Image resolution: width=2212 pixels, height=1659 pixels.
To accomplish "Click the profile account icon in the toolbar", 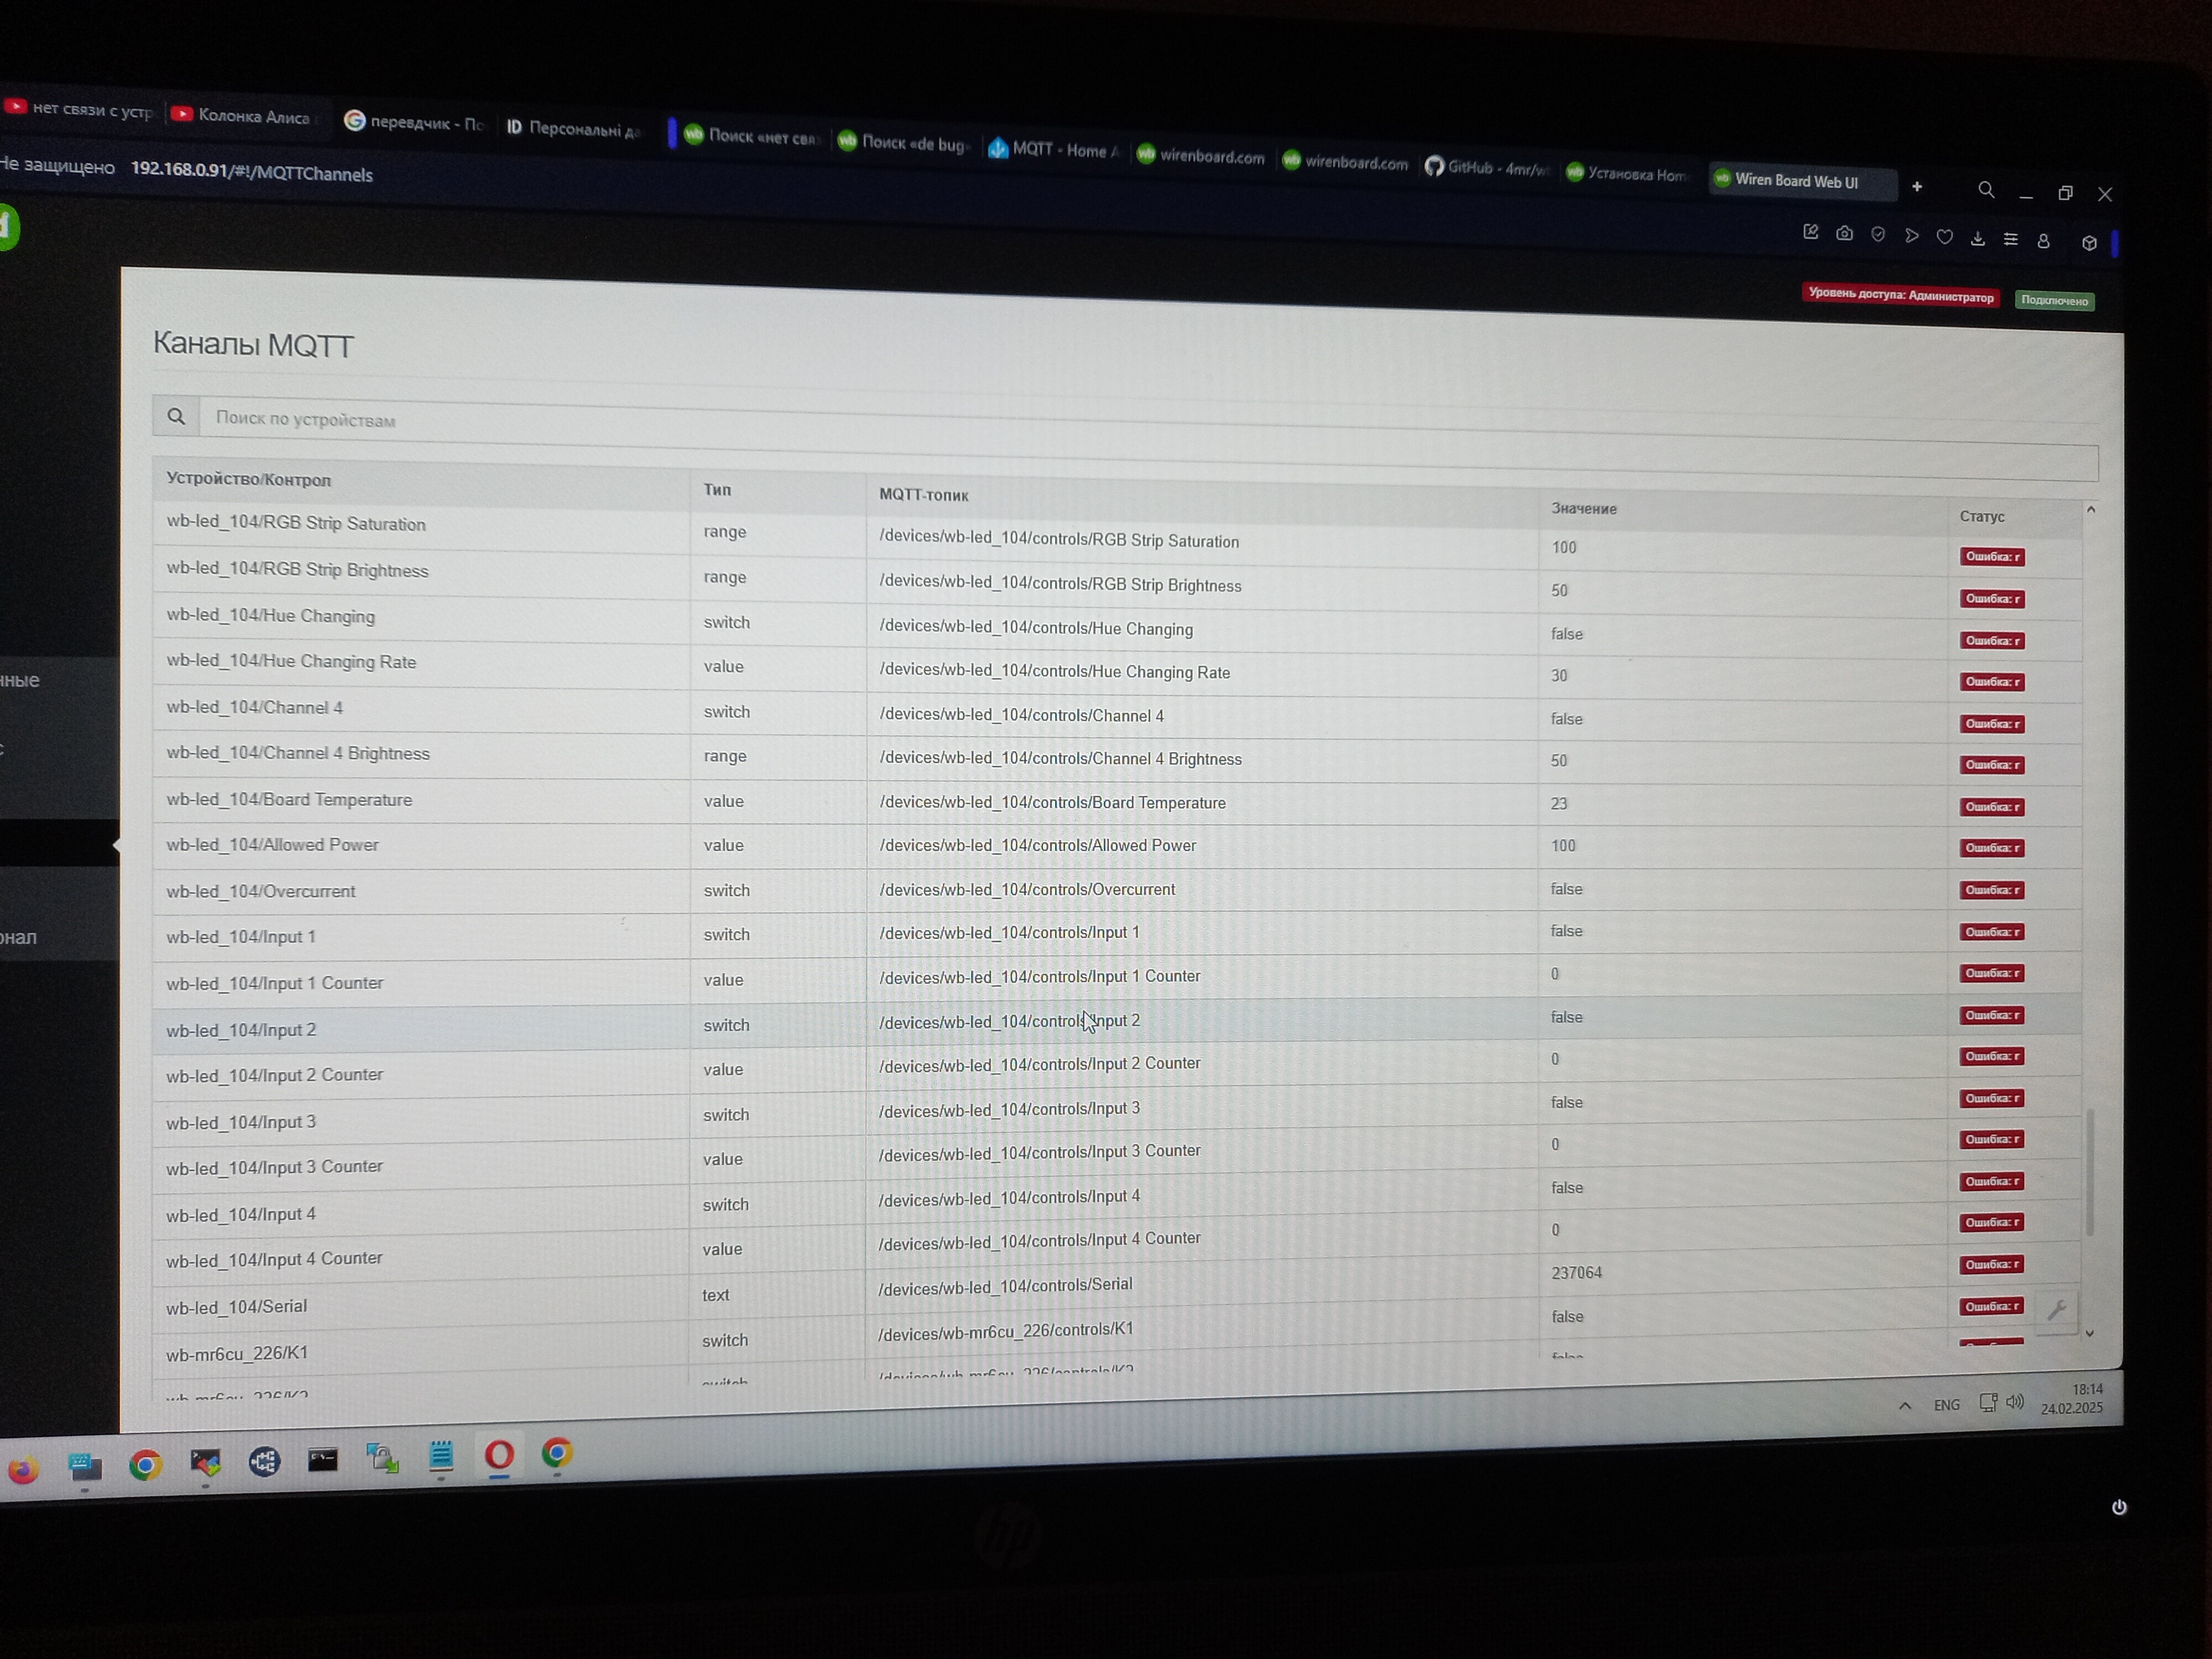I will 2043,241.
